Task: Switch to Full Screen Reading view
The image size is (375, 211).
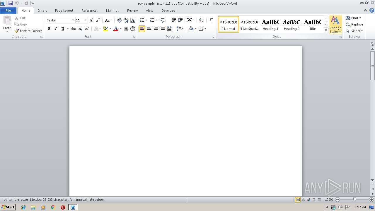Action: 303,200
